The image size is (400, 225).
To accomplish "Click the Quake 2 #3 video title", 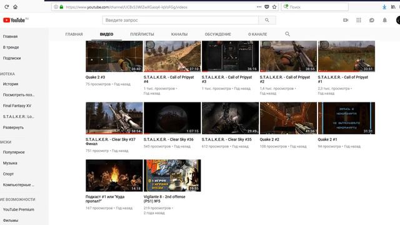I will pyautogui.click(x=96, y=77).
